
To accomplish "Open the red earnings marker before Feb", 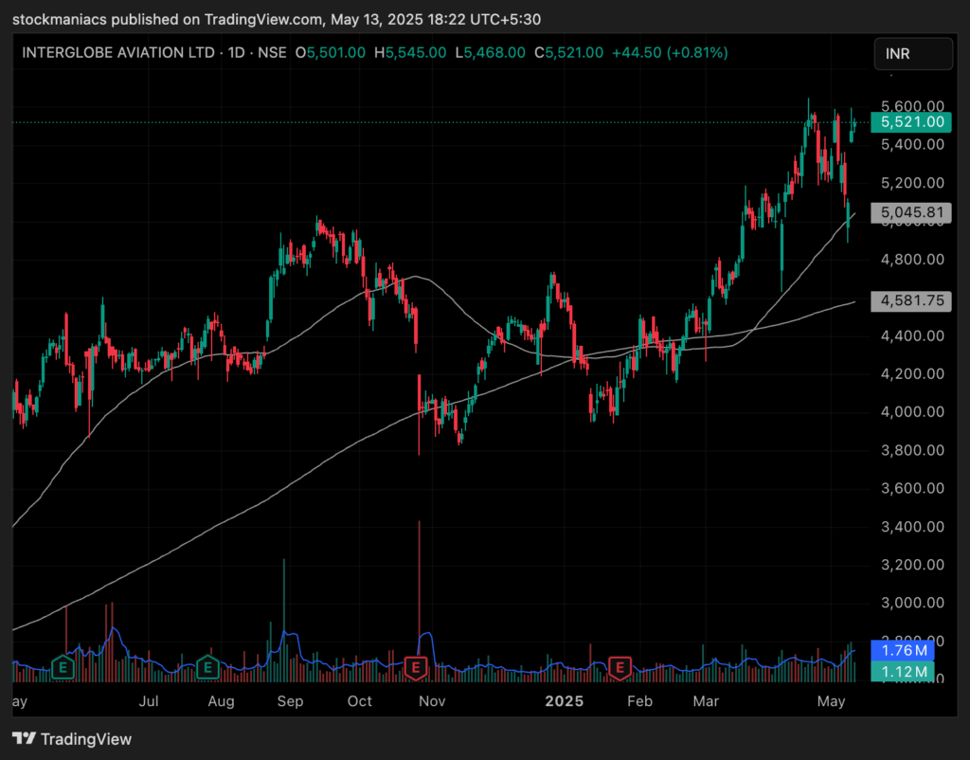I will point(620,668).
